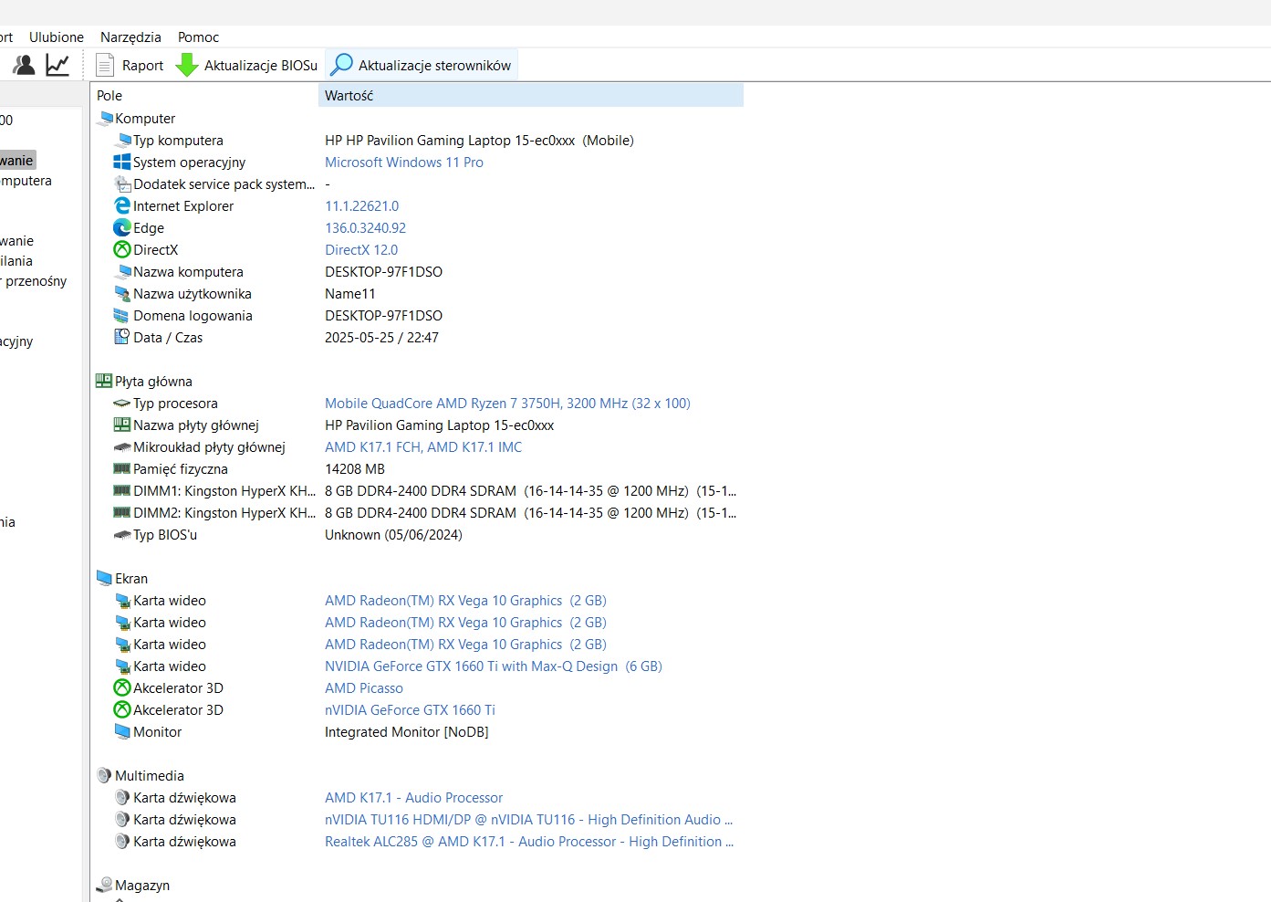Click the DirectX Xbox-style icon
The image size is (1271, 902).
click(122, 250)
